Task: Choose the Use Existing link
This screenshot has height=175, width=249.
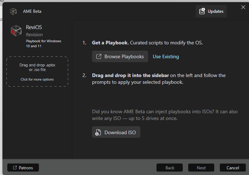Action: 166,56
